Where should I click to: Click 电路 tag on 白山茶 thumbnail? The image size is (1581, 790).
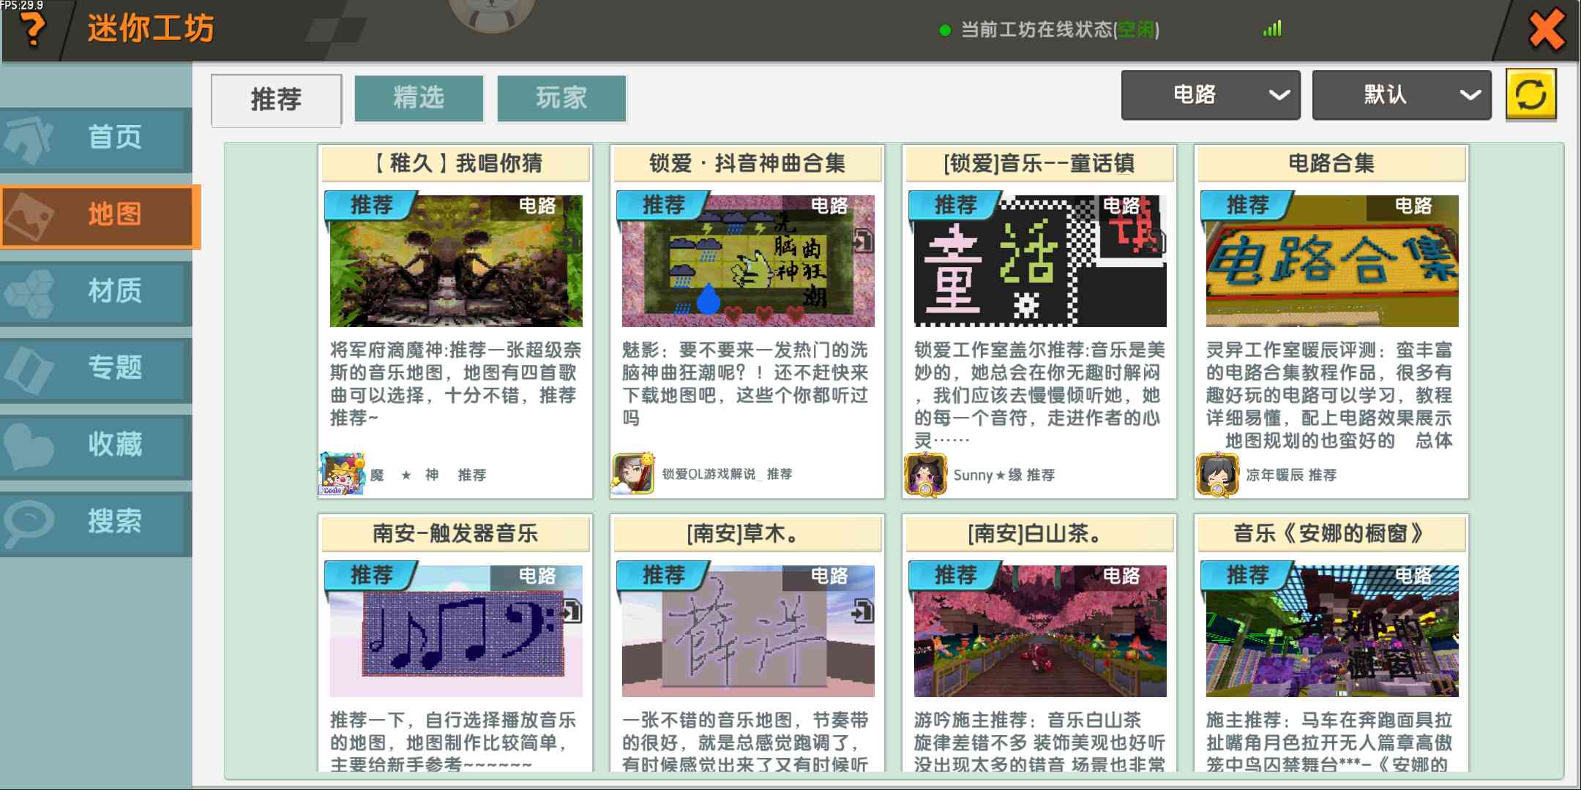point(1121,576)
